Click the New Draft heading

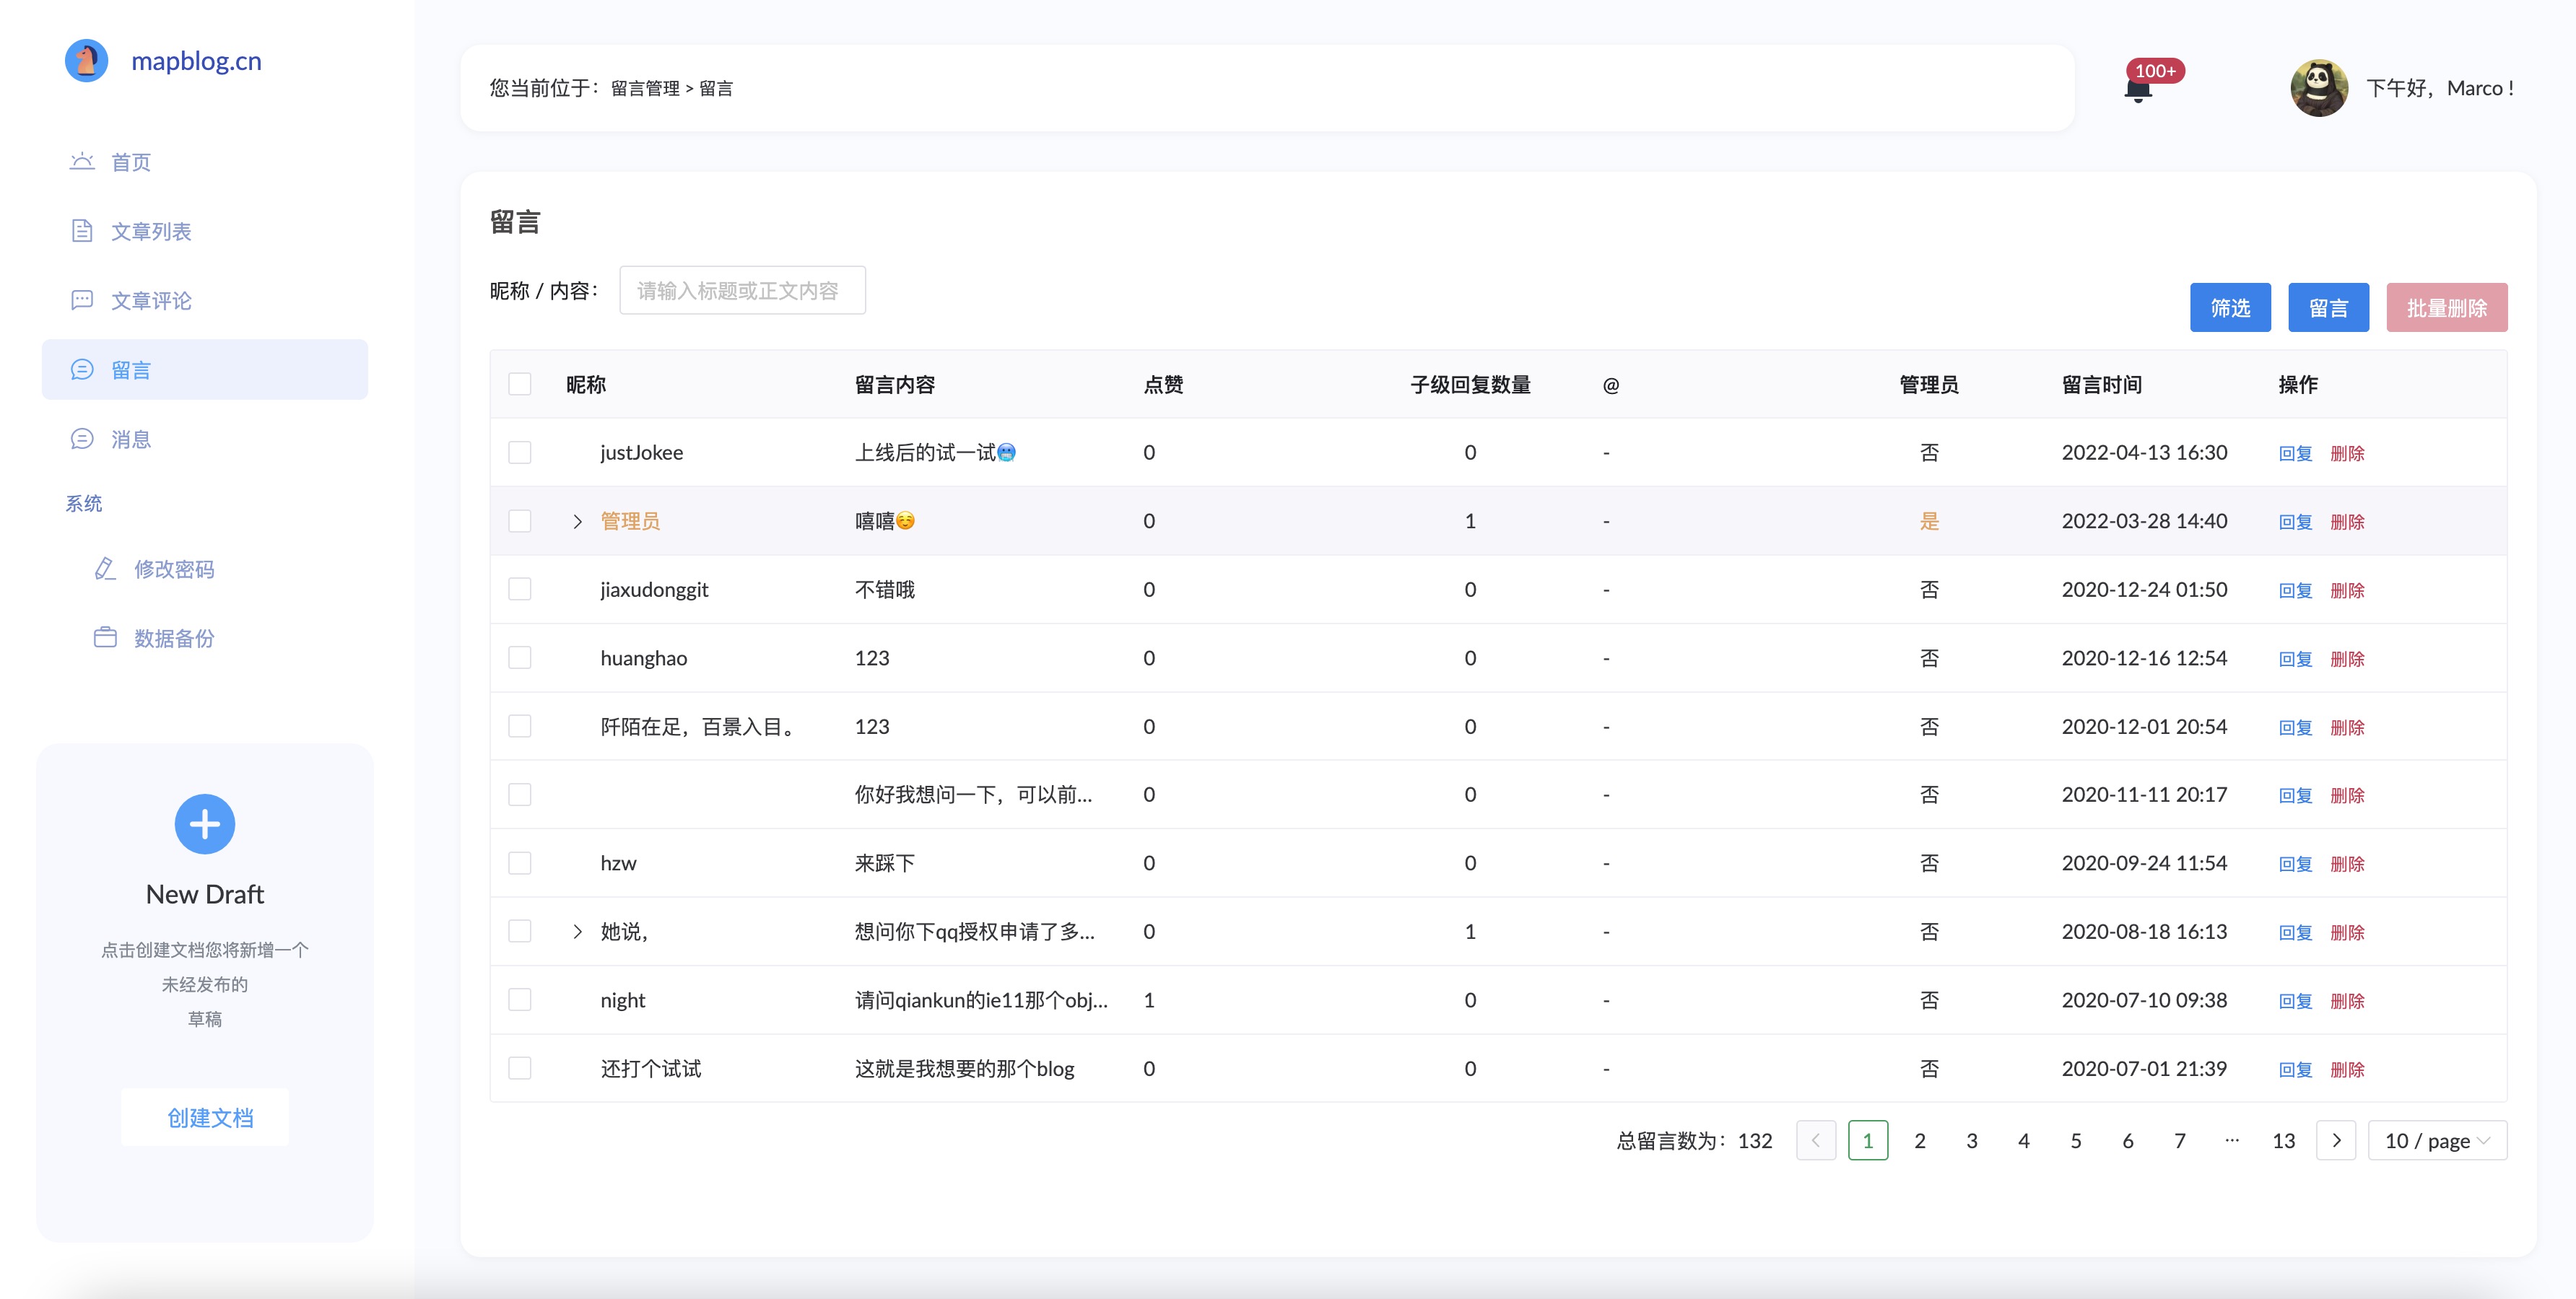point(205,894)
